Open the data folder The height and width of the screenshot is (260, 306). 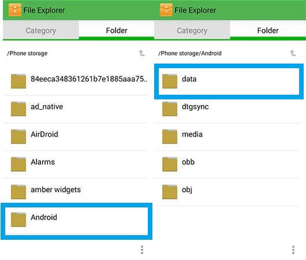pos(229,81)
